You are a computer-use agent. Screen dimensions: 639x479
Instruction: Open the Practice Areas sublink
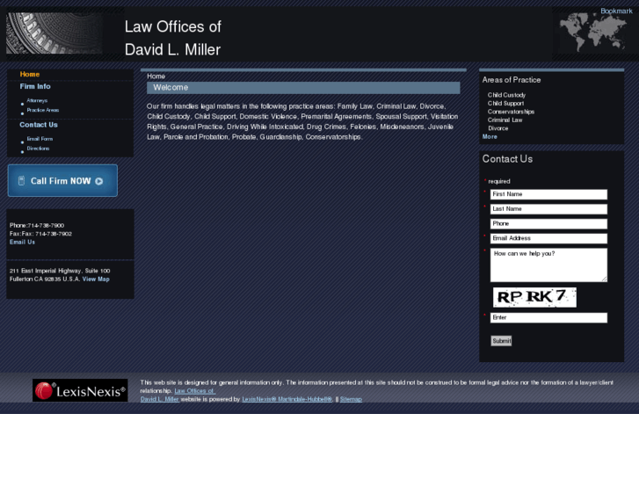(43, 110)
